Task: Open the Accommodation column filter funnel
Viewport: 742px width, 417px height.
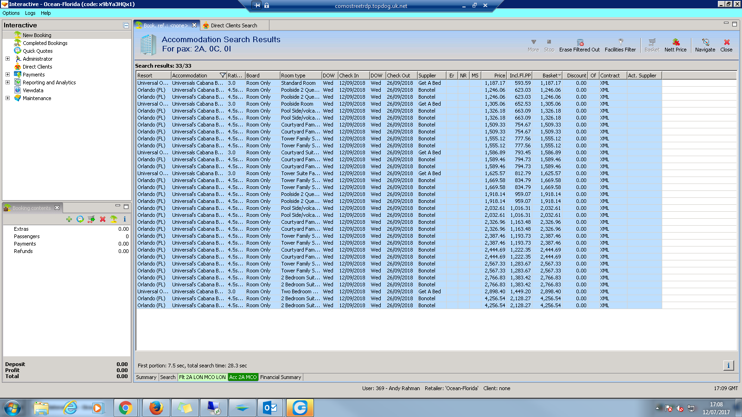Action: pyautogui.click(x=223, y=76)
